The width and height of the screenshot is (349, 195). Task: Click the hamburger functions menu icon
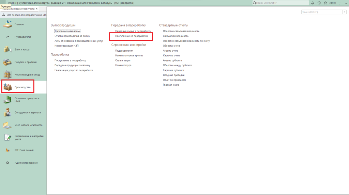3,3
